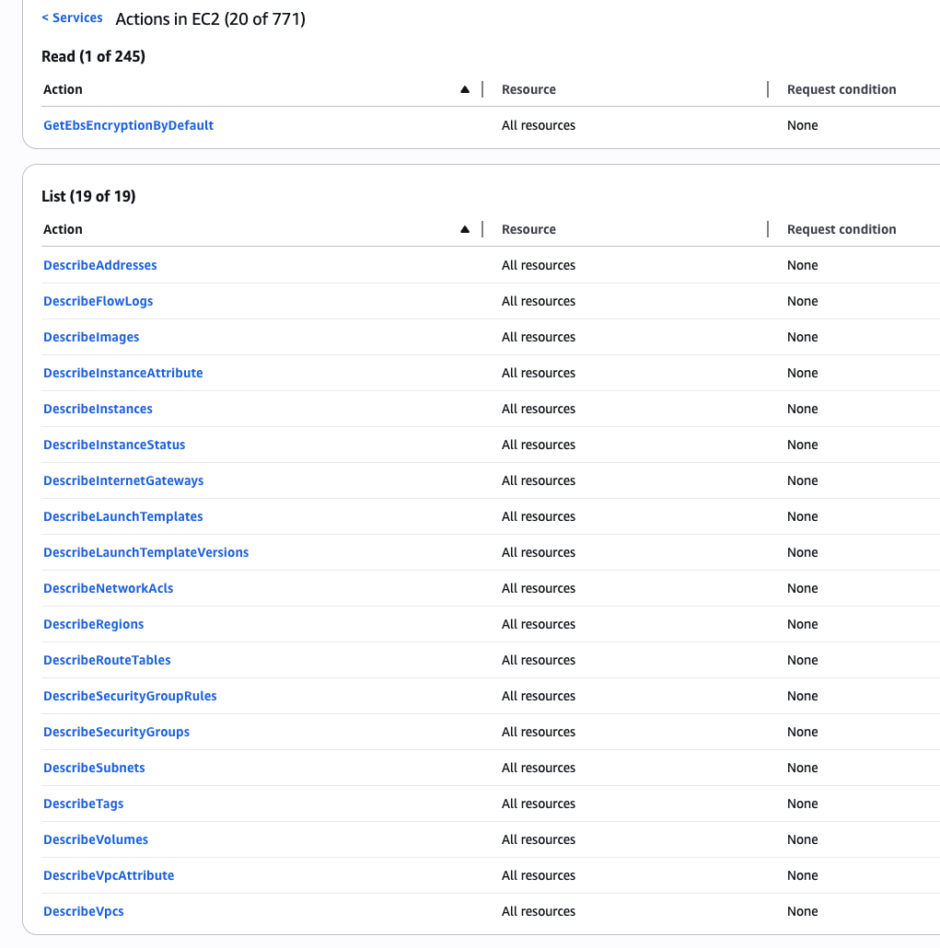Select the DescribeFlowLogs action

click(x=98, y=300)
